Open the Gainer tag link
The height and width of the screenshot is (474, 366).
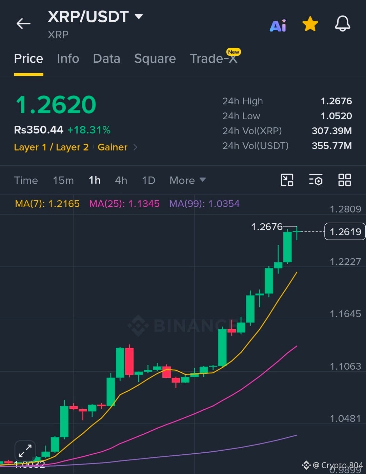tap(113, 147)
